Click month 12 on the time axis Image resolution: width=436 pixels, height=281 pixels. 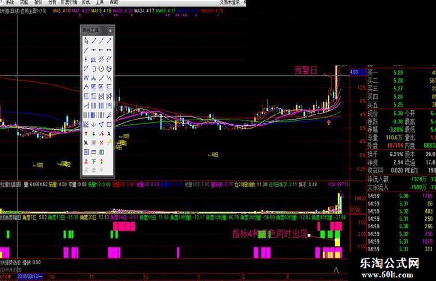[146, 277]
